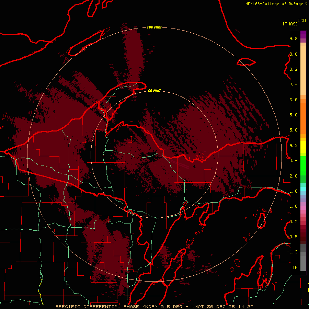Click the 5.0 scale value
The height and width of the screenshot is (309, 309).
294,130
